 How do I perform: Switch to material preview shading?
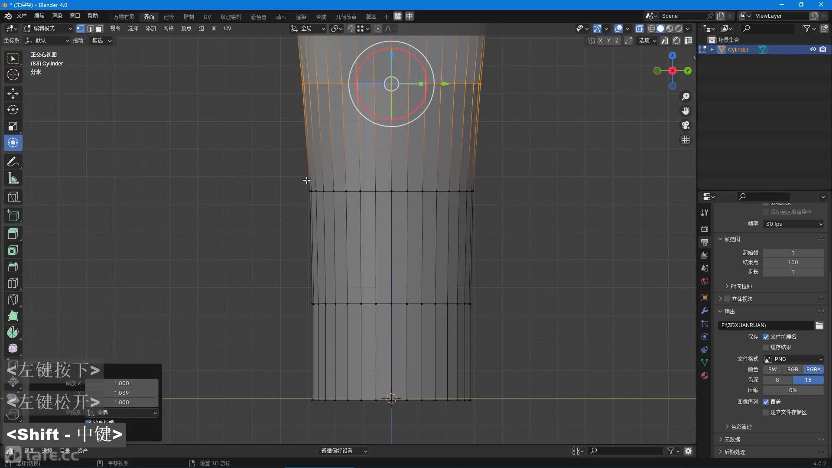[x=669, y=29]
